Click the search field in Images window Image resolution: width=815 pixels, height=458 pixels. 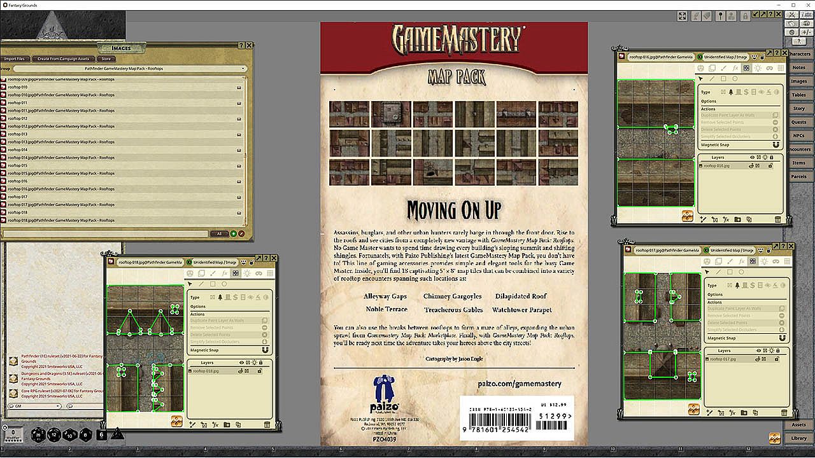point(105,233)
